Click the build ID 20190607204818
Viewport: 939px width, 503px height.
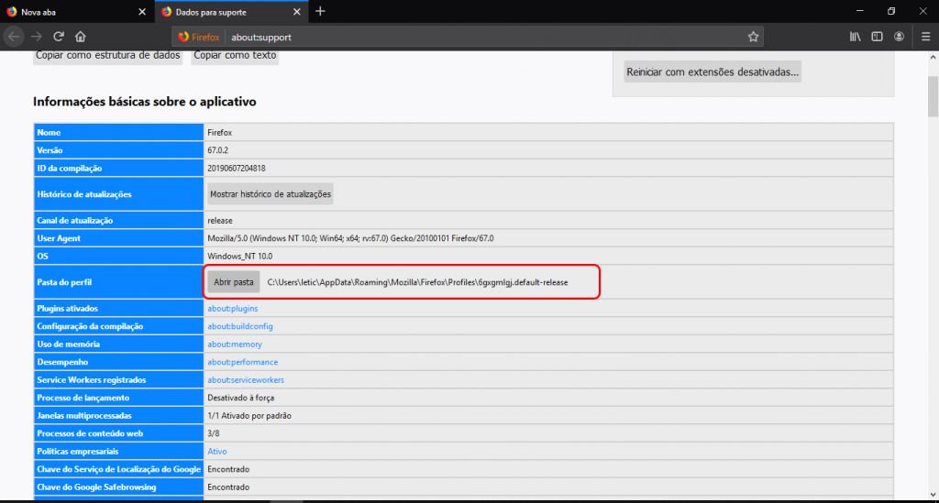pos(237,169)
